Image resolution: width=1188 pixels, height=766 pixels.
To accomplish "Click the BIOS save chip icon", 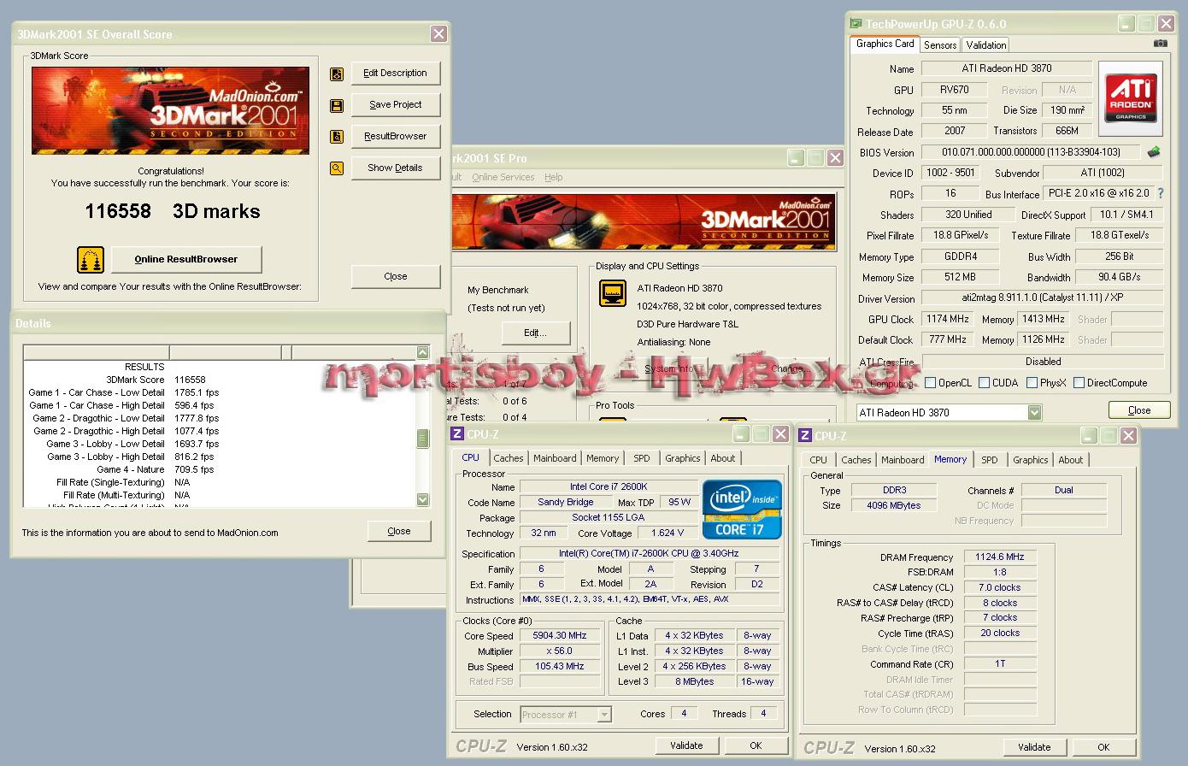I will 1154,152.
